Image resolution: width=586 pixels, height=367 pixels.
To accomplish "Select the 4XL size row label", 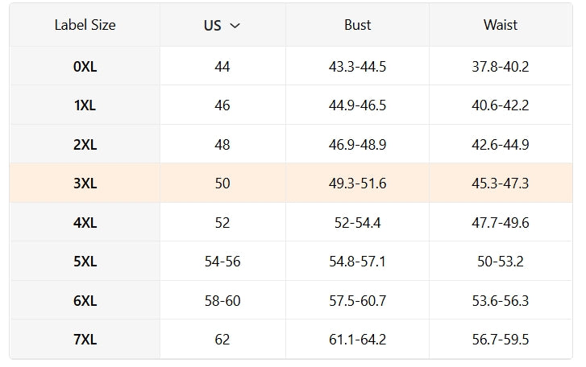I will coord(85,223).
